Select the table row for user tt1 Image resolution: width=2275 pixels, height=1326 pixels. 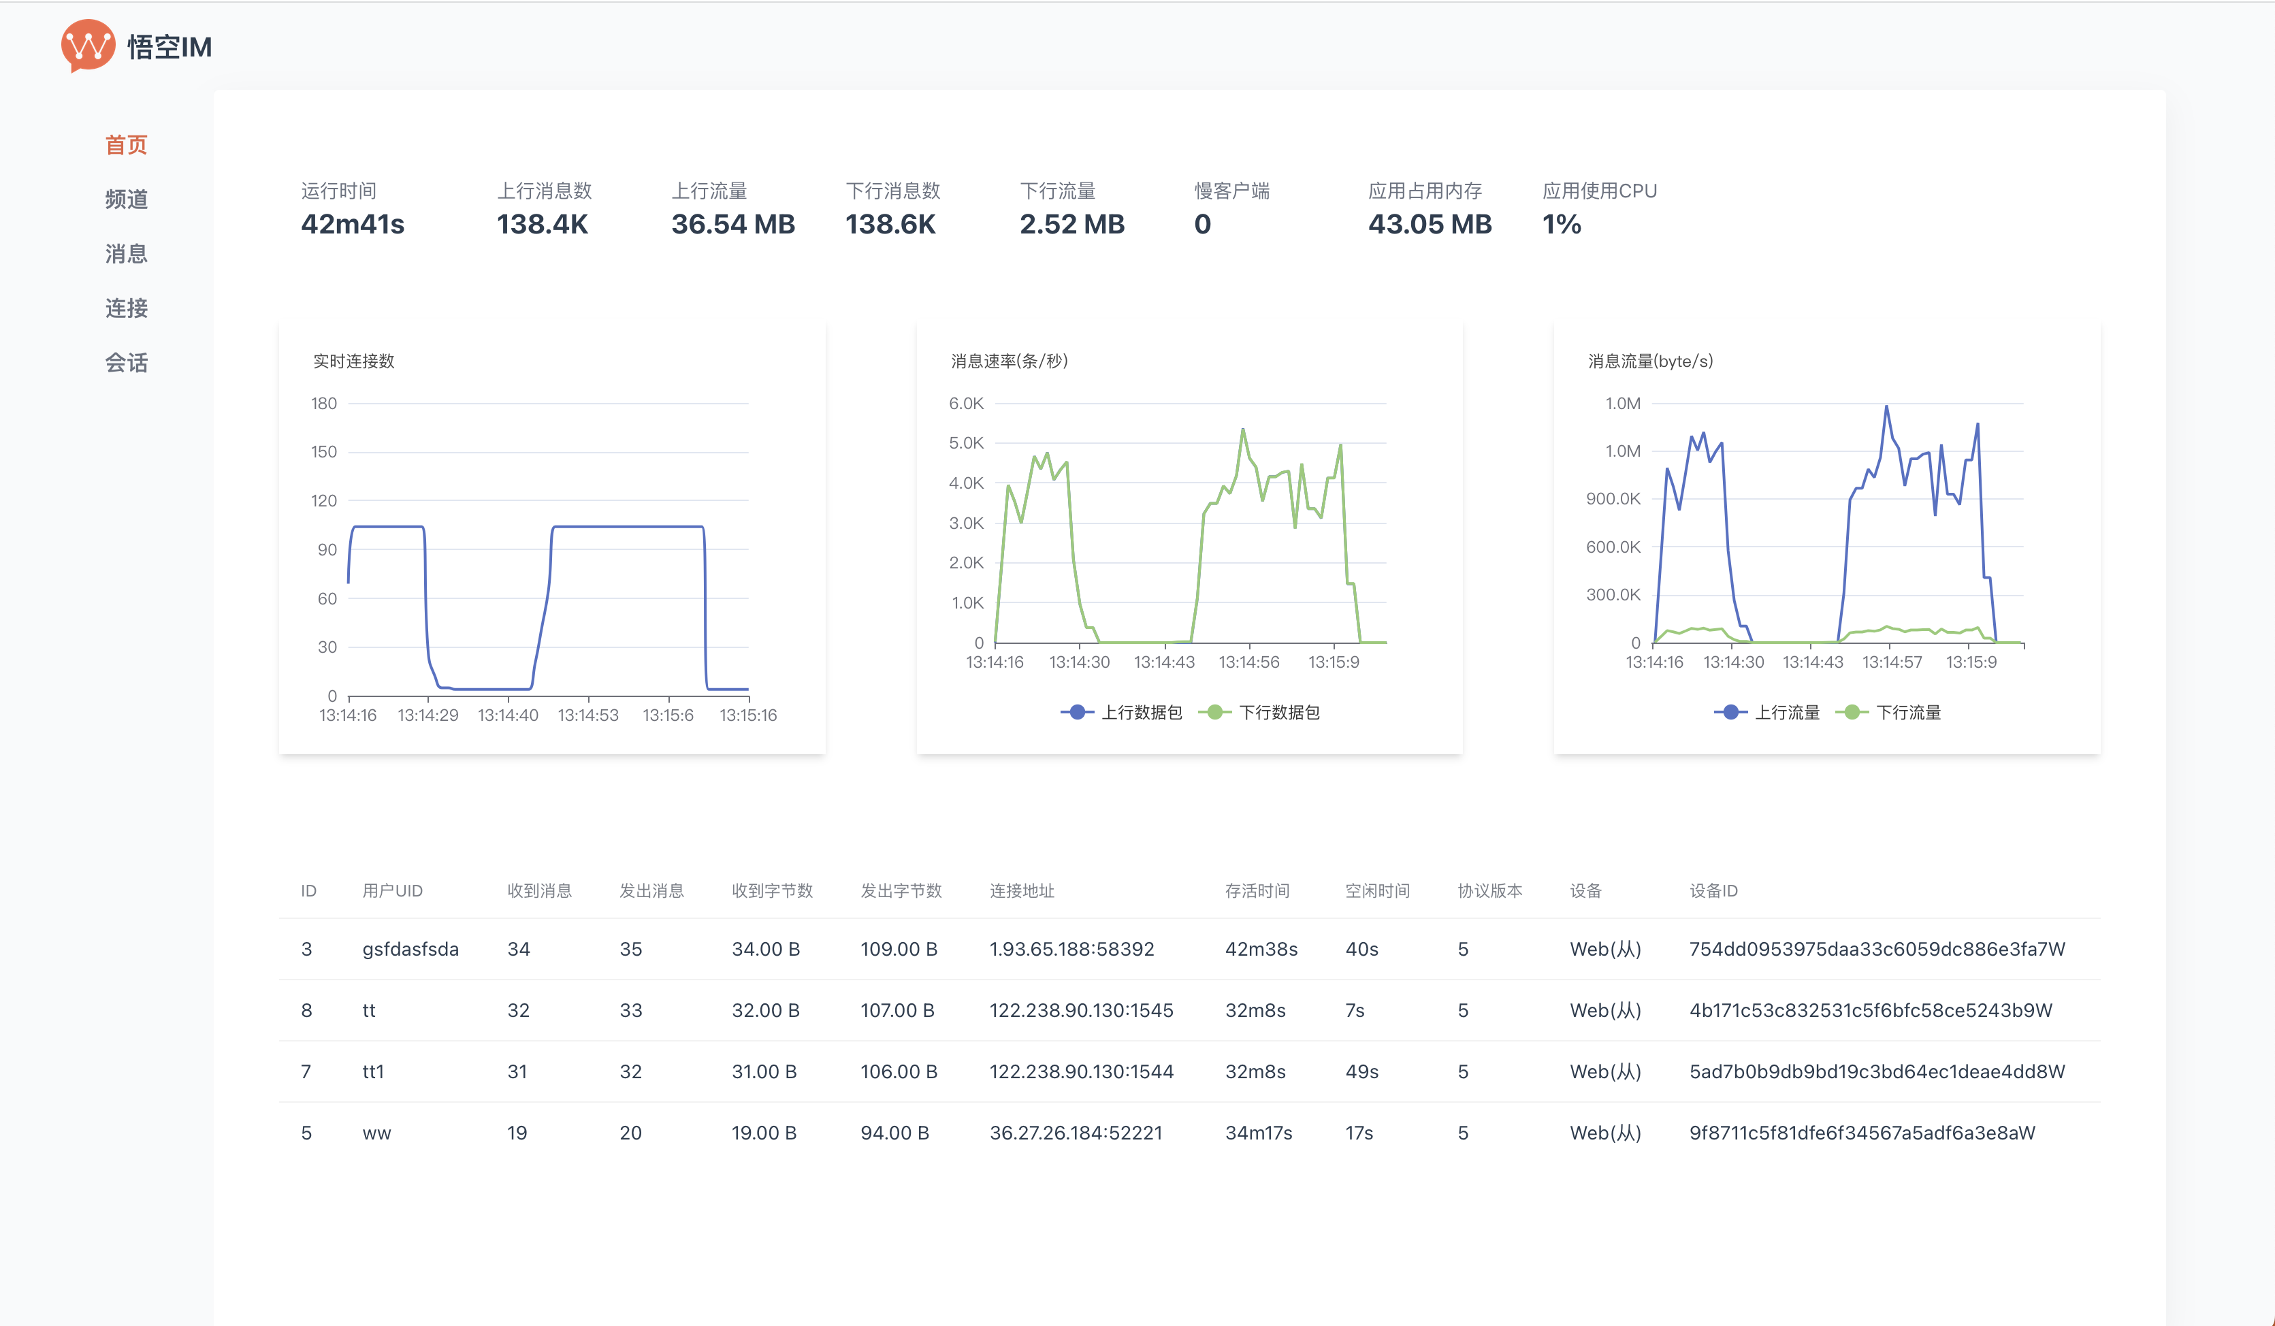(x=373, y=1071)
